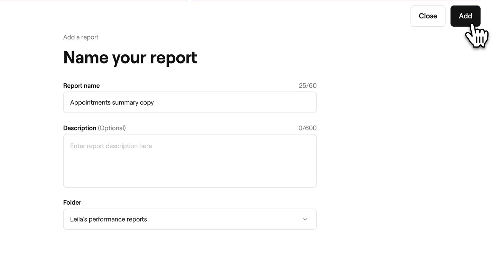
Task: Click the "Description" field label
Action: (x=80, y=128)
